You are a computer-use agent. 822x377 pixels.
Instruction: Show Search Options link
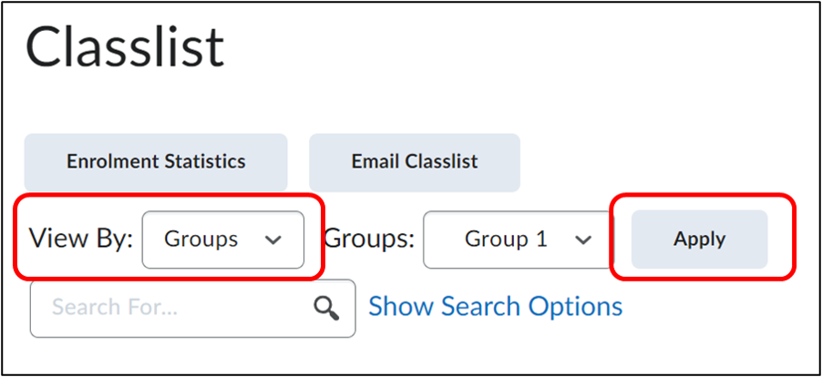pos(495,307)
